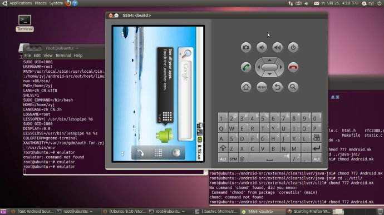Image resolution: width=384 pixels, height=215 pixels.
Task: Click the blue help icon in top panel
Action: [75, 3]
